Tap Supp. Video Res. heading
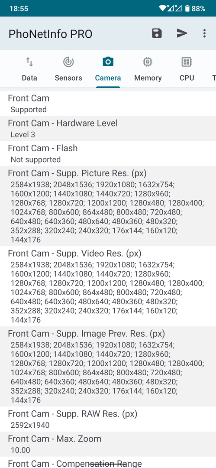Viewport: 216px width, 468px height. click(74, 253)
